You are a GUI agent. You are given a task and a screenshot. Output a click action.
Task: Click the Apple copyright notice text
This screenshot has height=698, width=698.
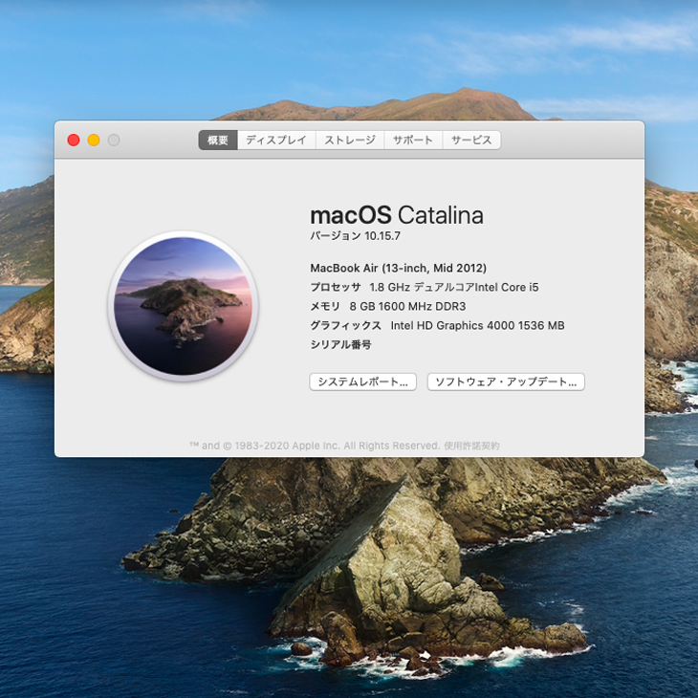pos(315,446)
